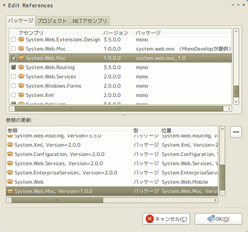The image size is (248, 232).
Task: Click the キャンセル(C) button
Action: [166, 219]
